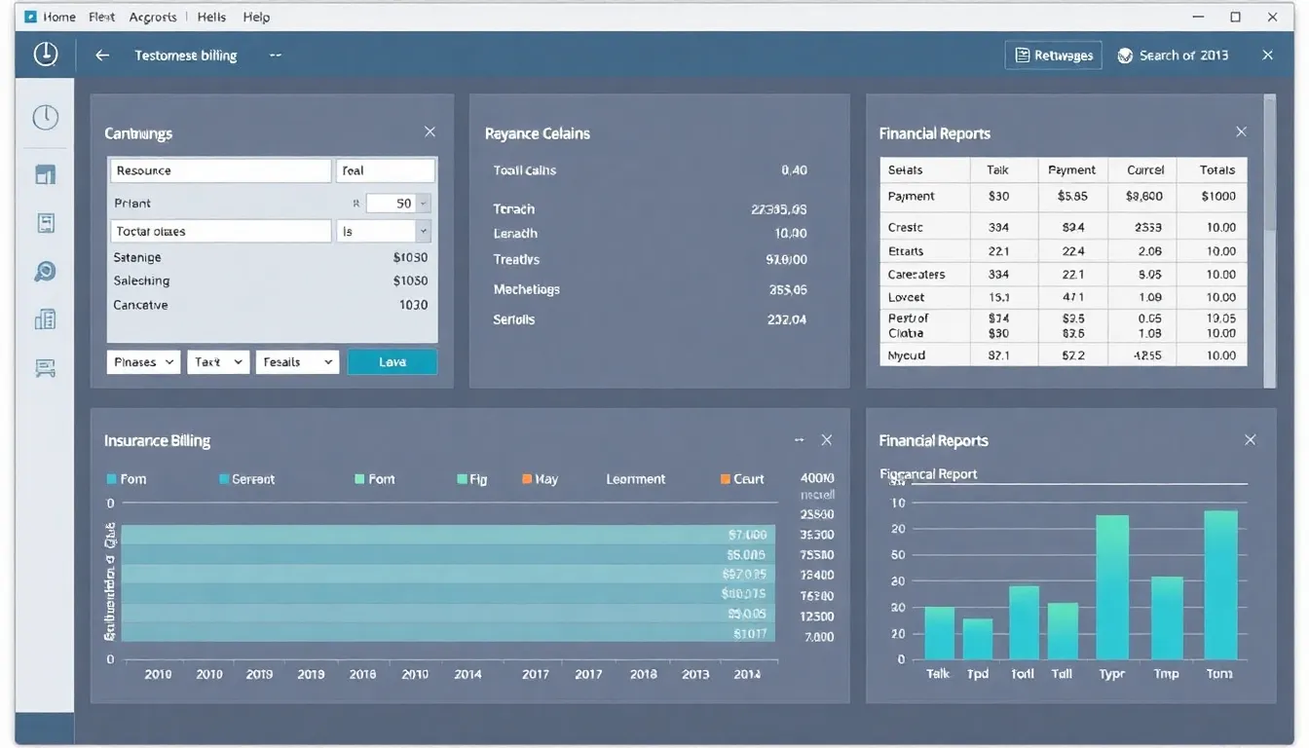Expand the Fesails dropdown
The image size is (1309, 748).
pyautogui.click(x=297, y=362)
